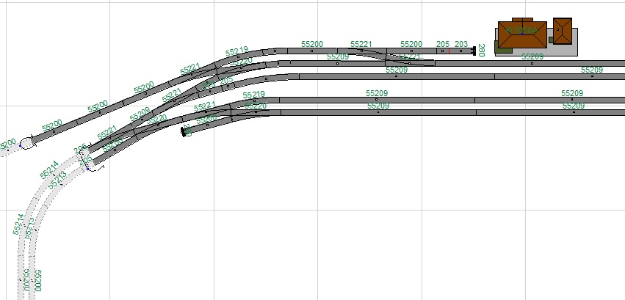Screen dimensions: 625x300
Task: Select short track piece 205 near buffer stop
Action: [x=442, y=51]
